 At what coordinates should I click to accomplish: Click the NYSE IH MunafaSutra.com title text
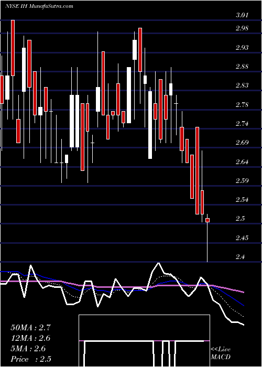tap(39, 6)
